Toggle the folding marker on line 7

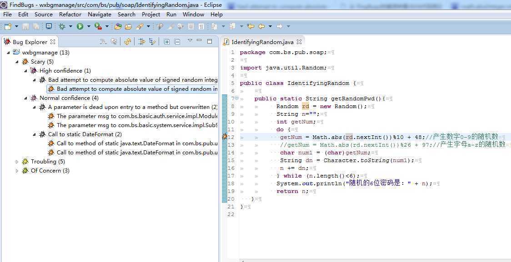(x=237, y=98)
